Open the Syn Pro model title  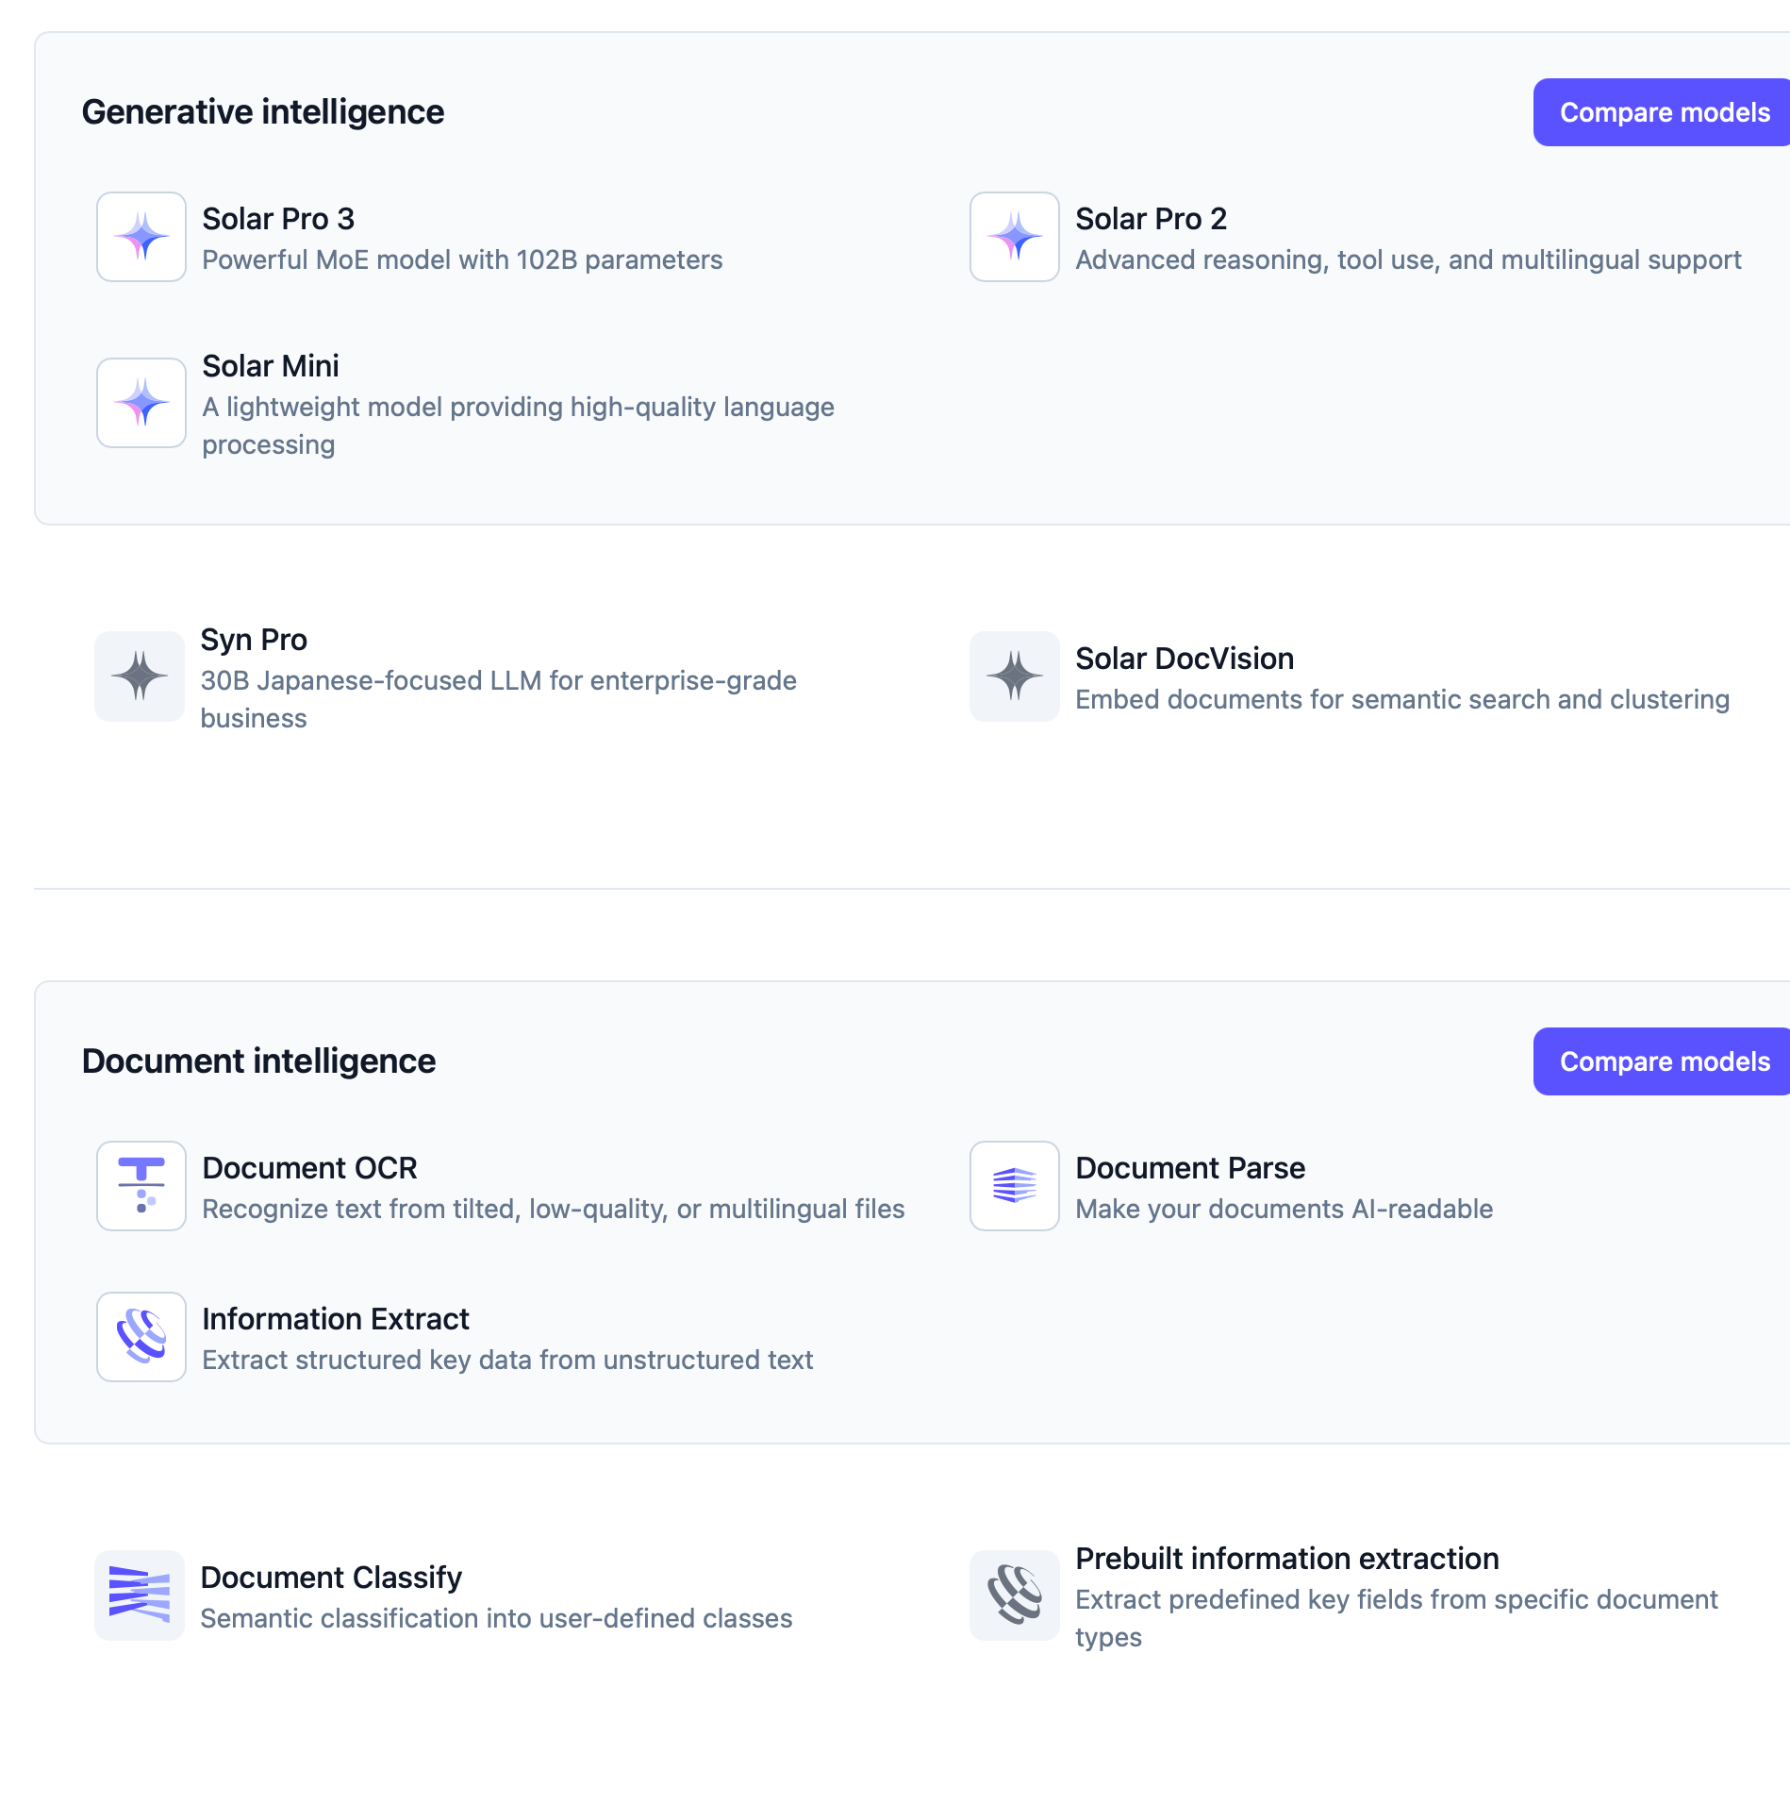click(x=254, y=640)
